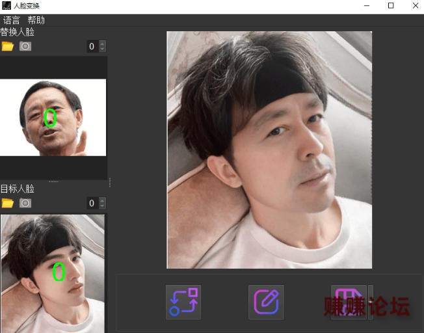Decrease the 目标人脸 face index spinner
Viewport: 424px width, 333px height.
click(102, 206)
